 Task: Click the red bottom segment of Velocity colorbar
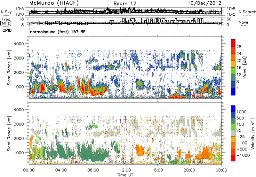coord(233,158)
